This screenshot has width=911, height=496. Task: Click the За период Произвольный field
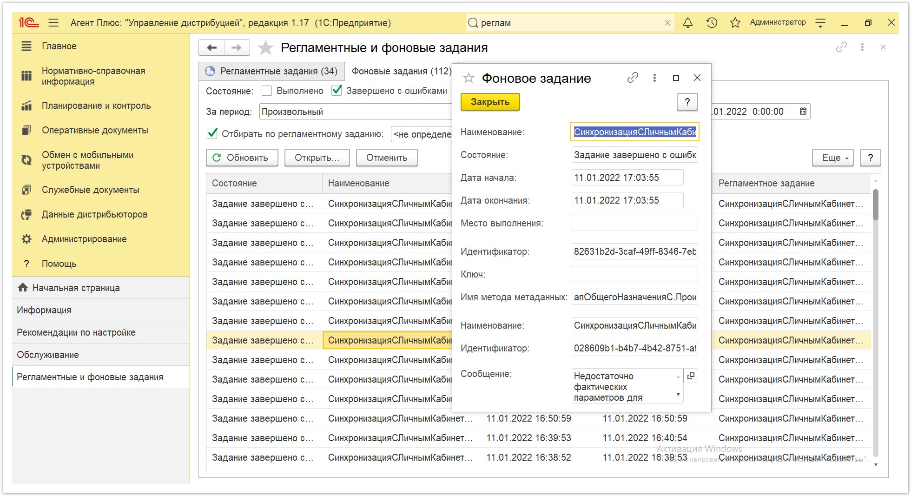(x=356, y=112)
